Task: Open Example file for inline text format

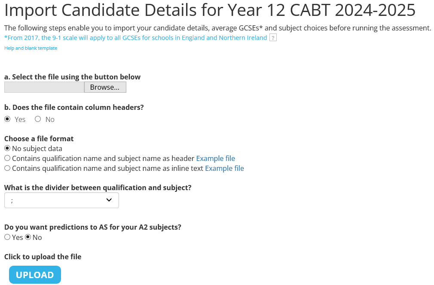Action: tap(224, 168)
